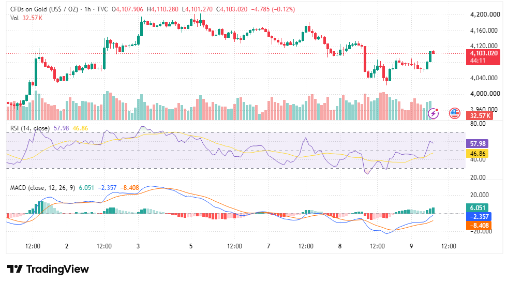Open the TradingView text link

tap(57, 269)
